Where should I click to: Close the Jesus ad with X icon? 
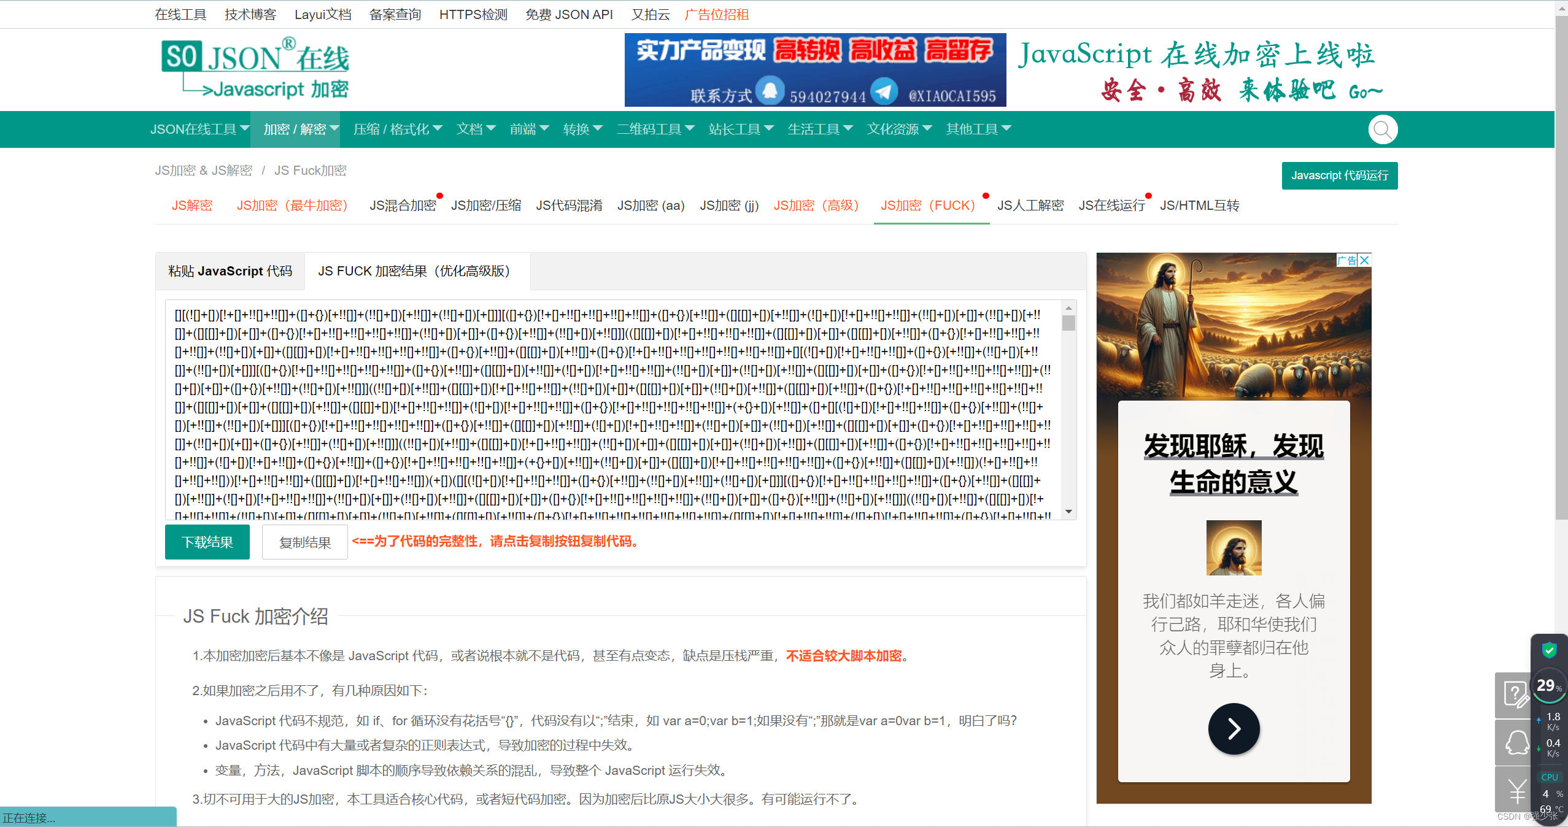(x=1364, y=260)
